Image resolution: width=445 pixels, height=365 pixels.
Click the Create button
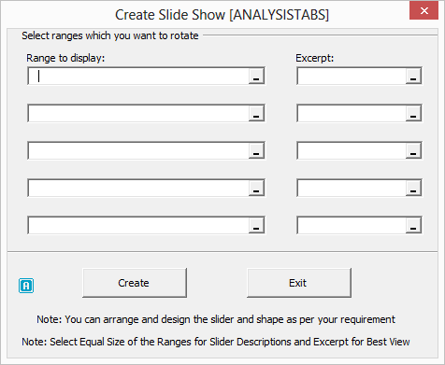135,283
